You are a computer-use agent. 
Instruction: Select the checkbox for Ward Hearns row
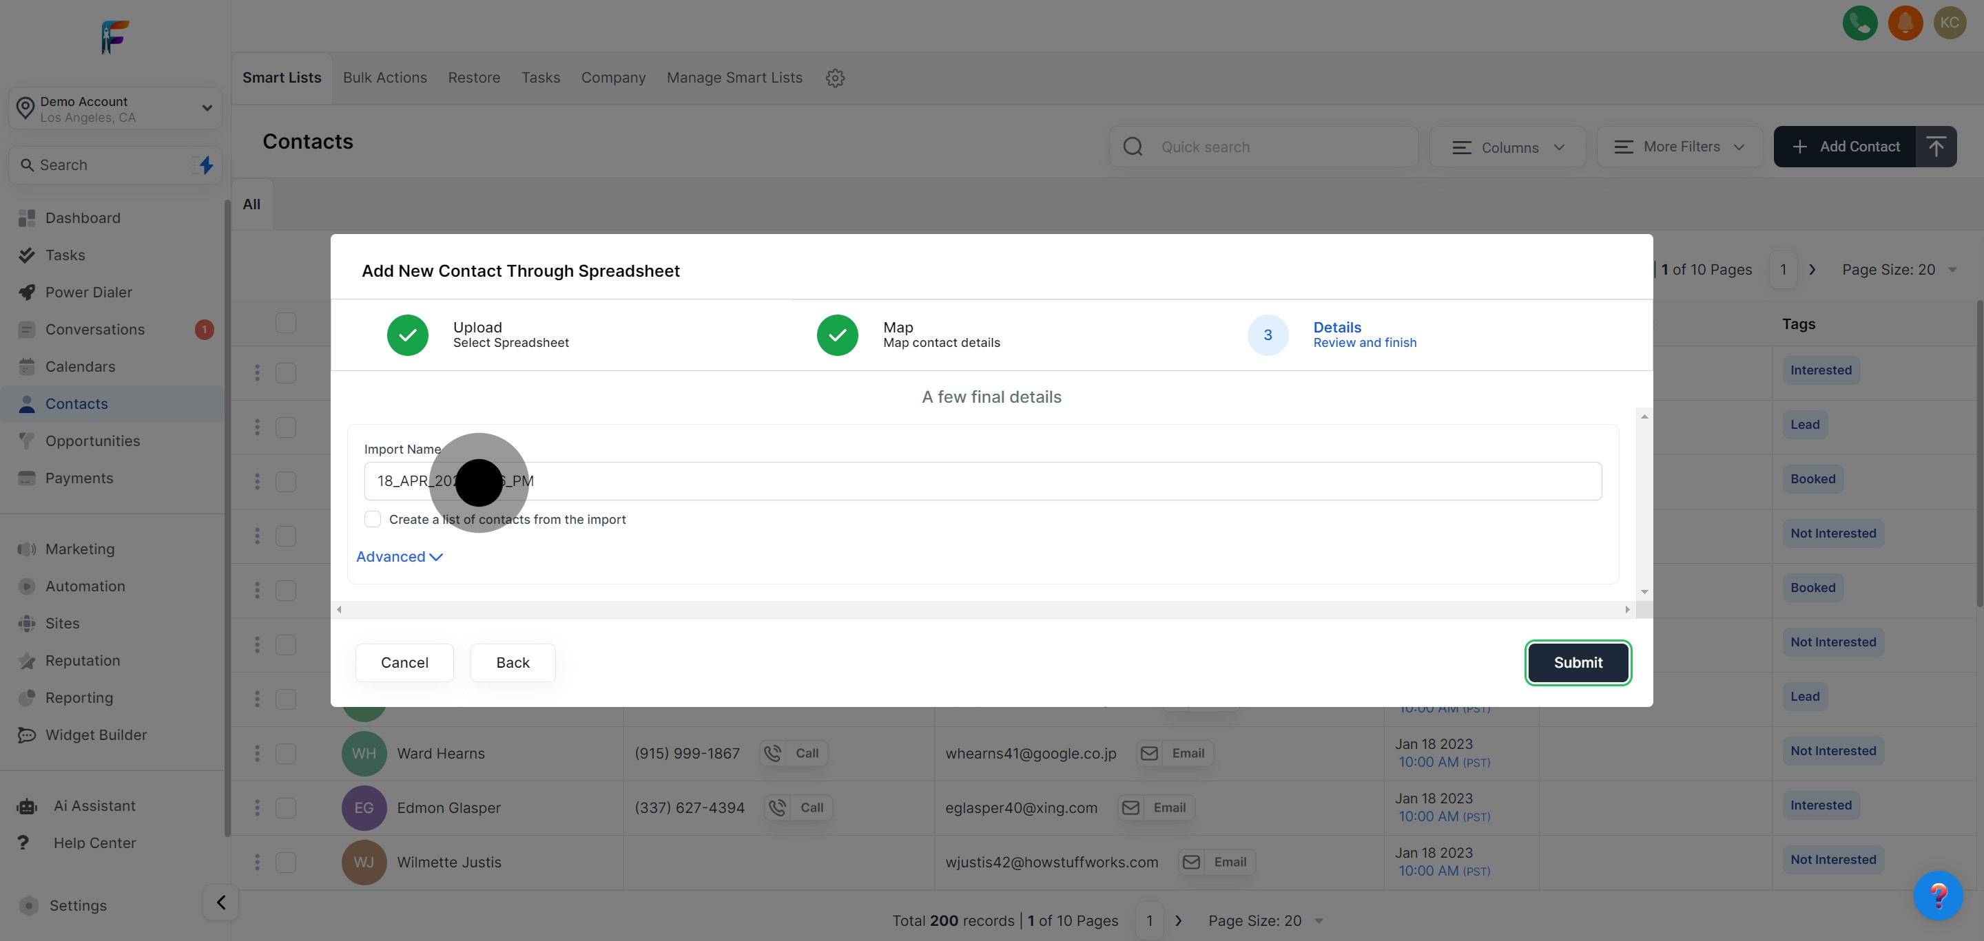coord(286,753)
